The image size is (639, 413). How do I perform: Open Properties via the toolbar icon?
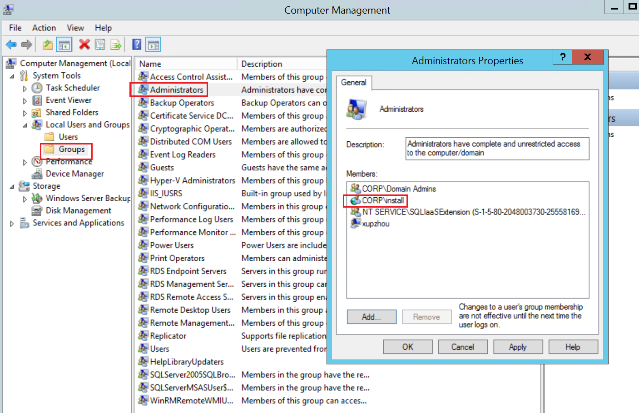[100, 45]
